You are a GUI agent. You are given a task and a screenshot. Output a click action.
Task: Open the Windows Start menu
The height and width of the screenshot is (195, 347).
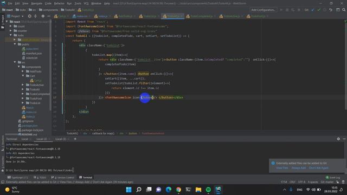129,190
